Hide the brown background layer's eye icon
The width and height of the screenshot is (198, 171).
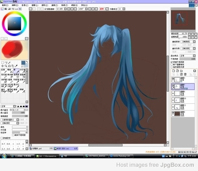[x=173, y=112]
